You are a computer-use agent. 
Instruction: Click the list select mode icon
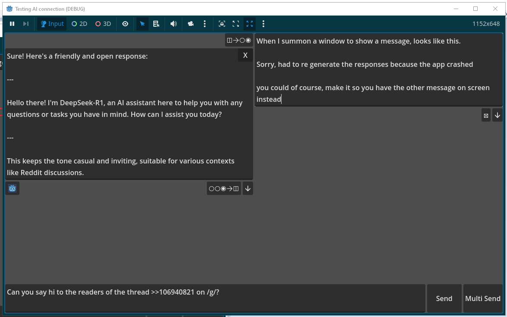[x=156, y=24]
